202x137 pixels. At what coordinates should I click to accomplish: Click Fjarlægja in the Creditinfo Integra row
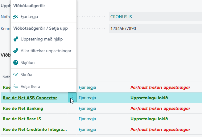tap(87, 129)
